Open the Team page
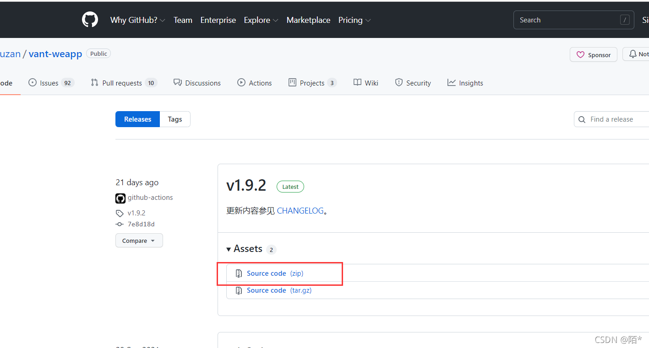The image size is (649, 348). tap(183, 20)
